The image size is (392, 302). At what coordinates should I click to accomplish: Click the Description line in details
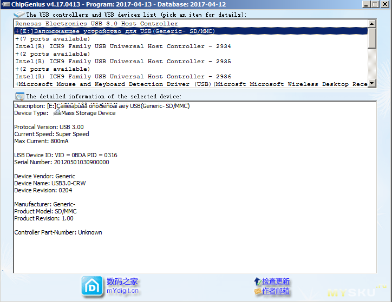pyautogui.click(x=102, y=106)
